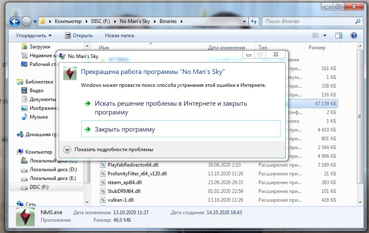
Task: Open the view options dropdown arrow
Action: 325,35
